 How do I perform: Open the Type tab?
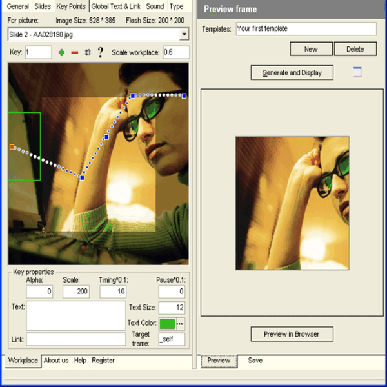tap(176, 6)
